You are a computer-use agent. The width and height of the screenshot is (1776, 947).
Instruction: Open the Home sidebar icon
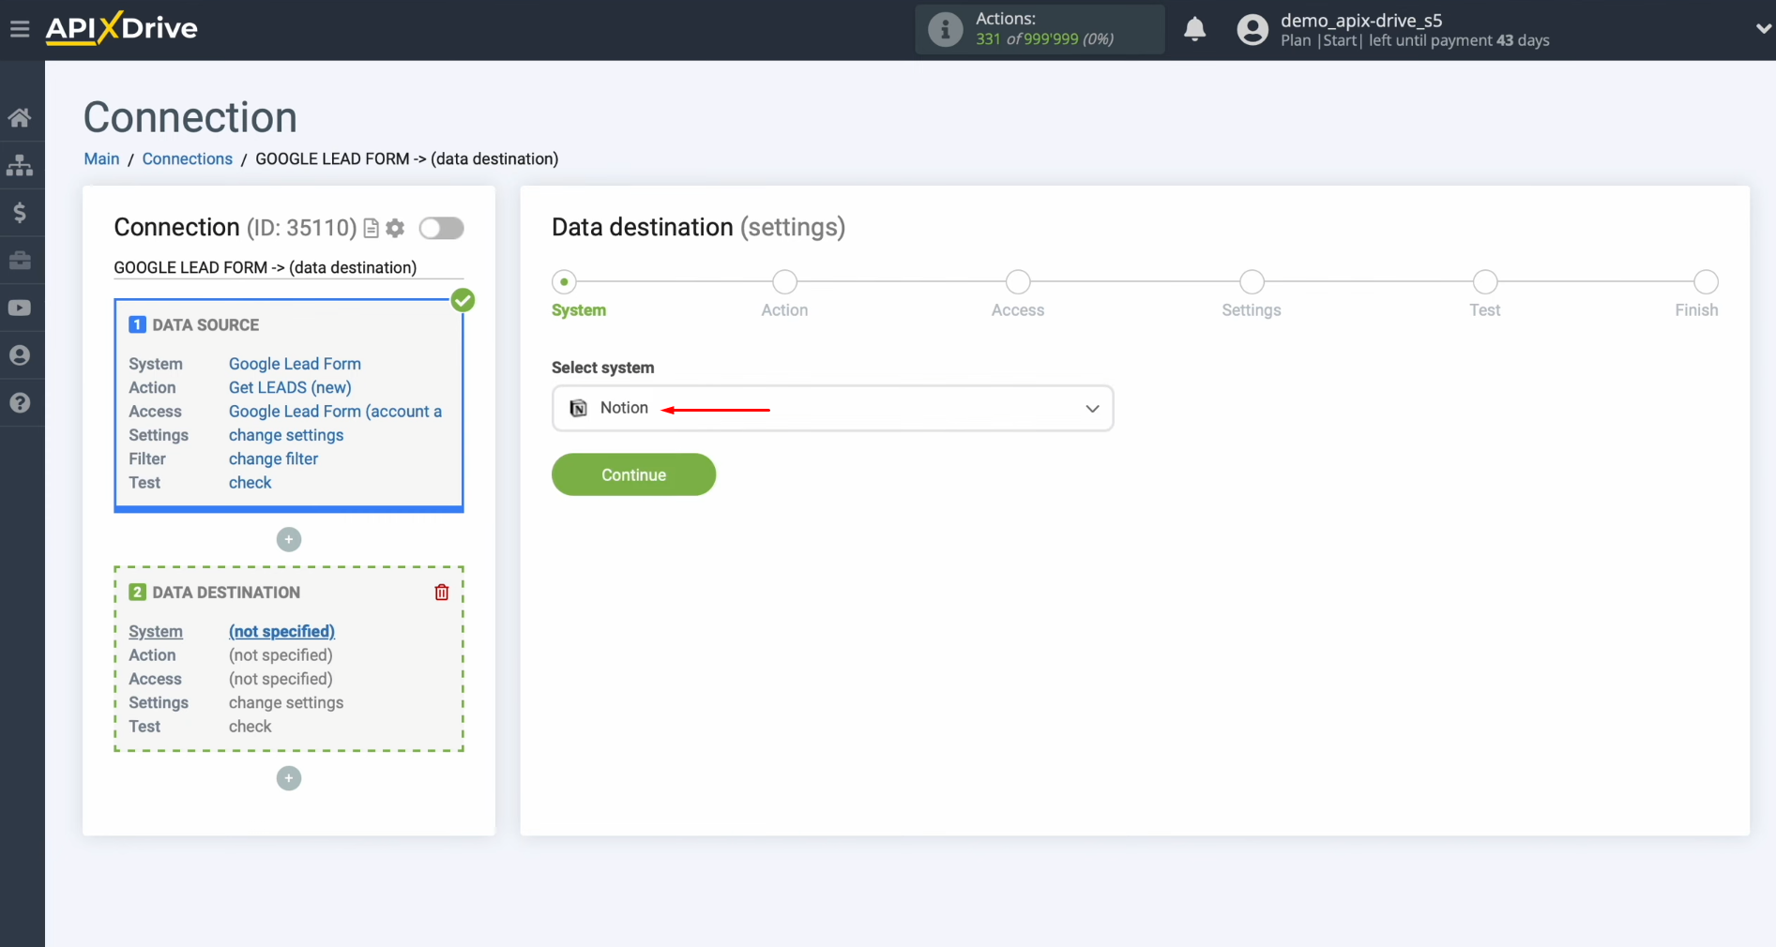pos(21,116)
